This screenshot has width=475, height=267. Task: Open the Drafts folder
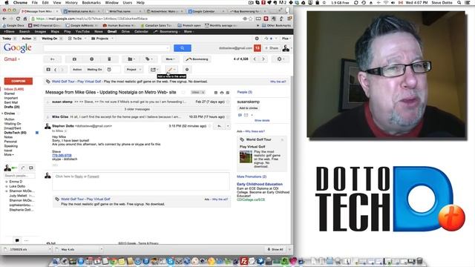click(12, 107)
